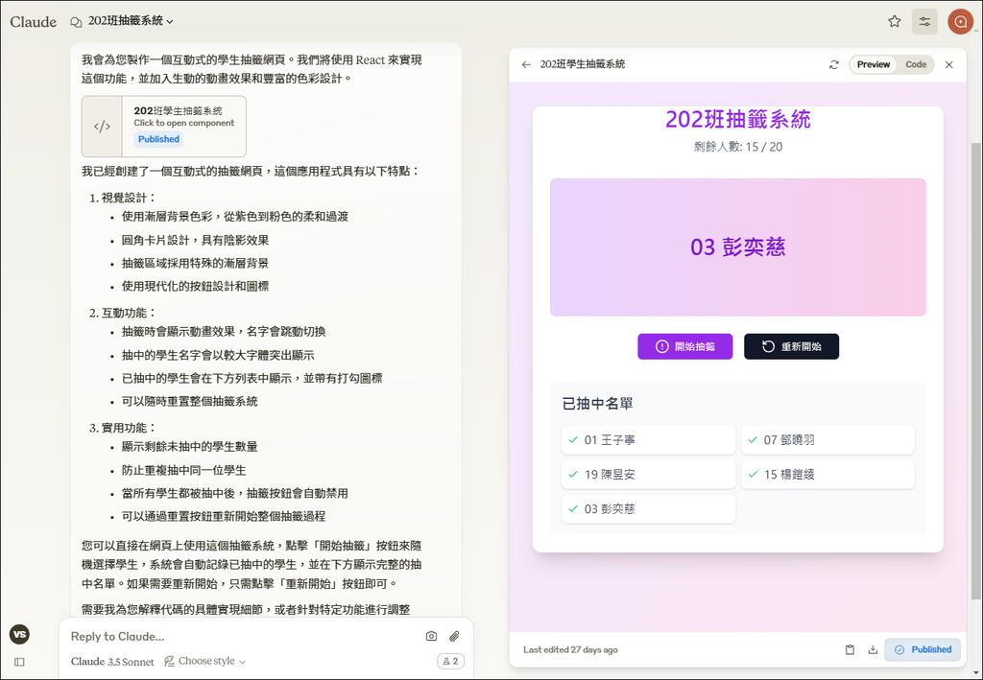The width and height of the screenshot is (983, 680).
Task: Select the 19 陳昱安 drawn entry
Action: 648,475
